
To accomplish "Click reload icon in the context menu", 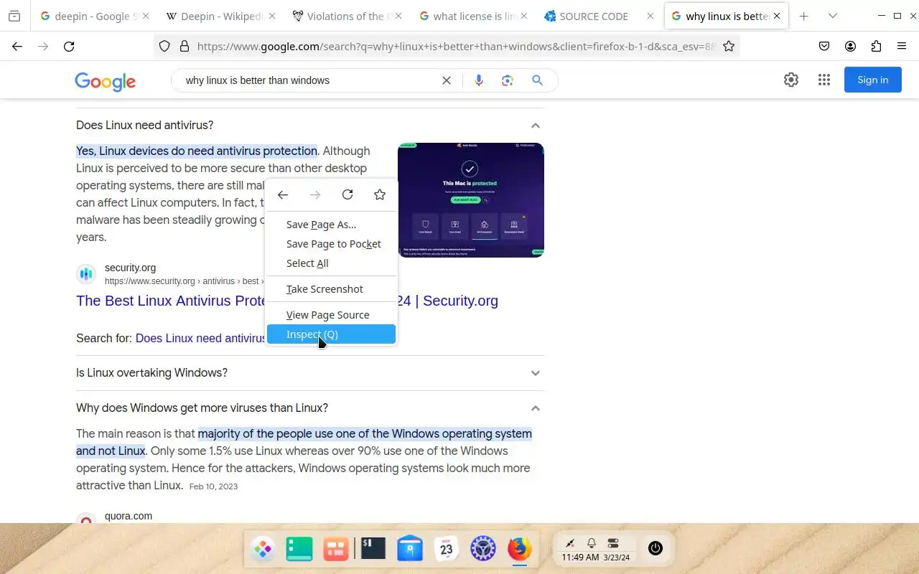I will (x=347, y=194).
